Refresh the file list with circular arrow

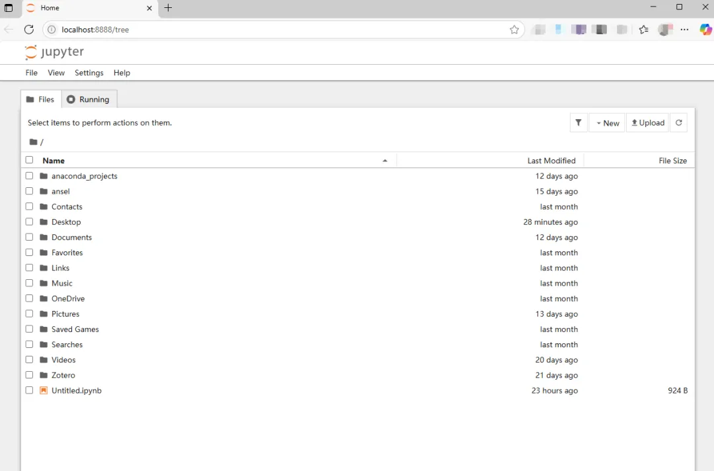pos(678,123)
